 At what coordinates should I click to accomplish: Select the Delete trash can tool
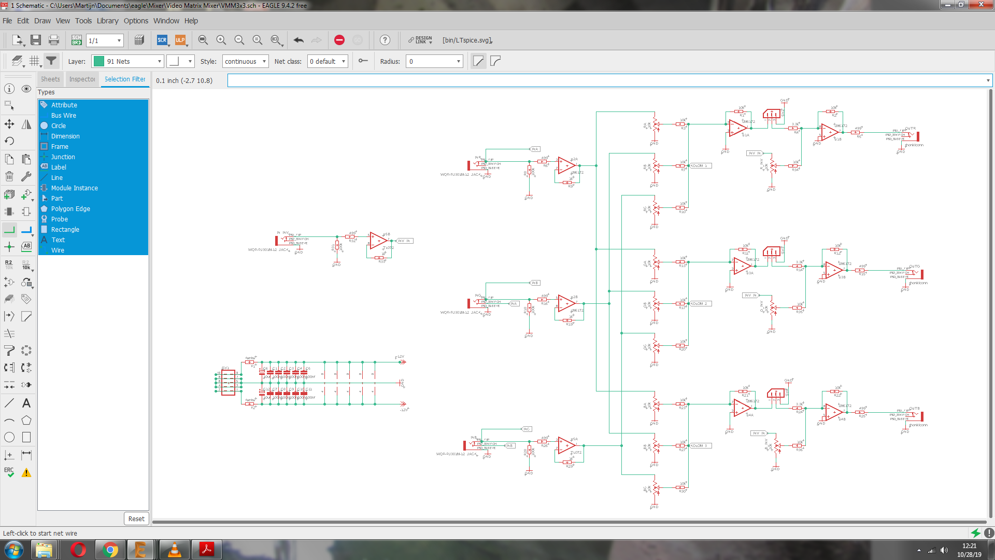(x=9, y=176)
